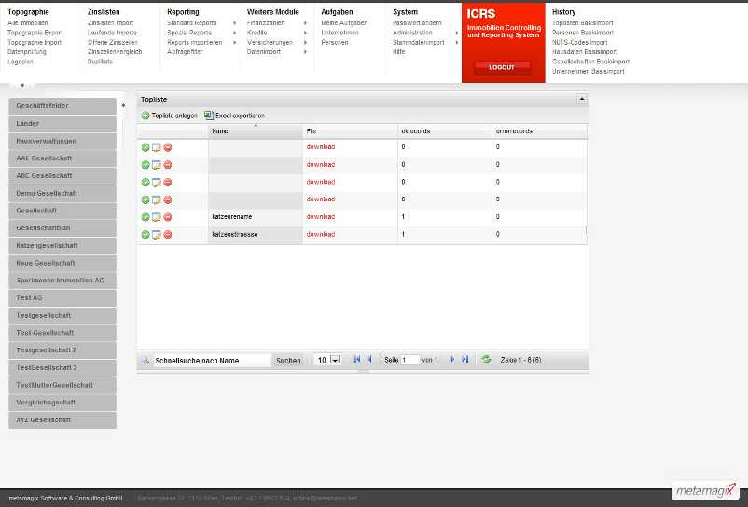Expand the Finanzzahlen submenu arrow
Image resolution: width=748 pixels, height=507 pixels.
click(305, 23)
